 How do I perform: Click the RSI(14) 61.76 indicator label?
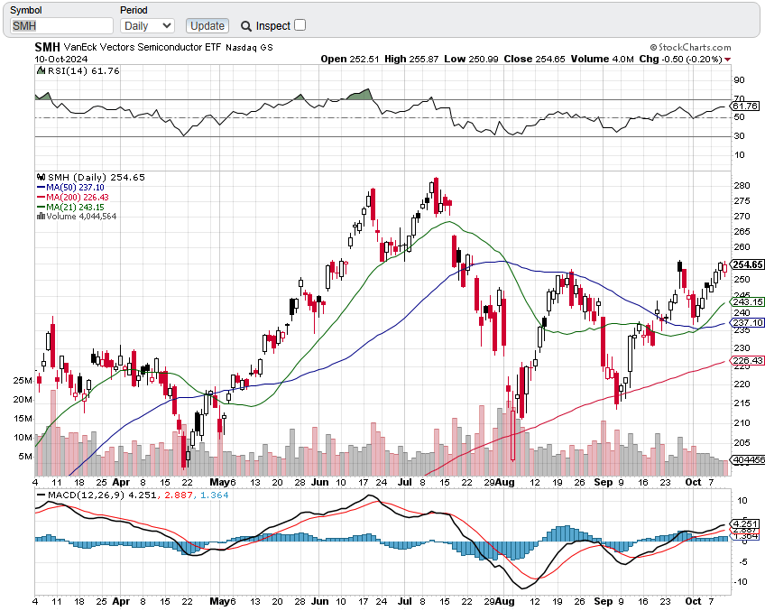point(83,70)
